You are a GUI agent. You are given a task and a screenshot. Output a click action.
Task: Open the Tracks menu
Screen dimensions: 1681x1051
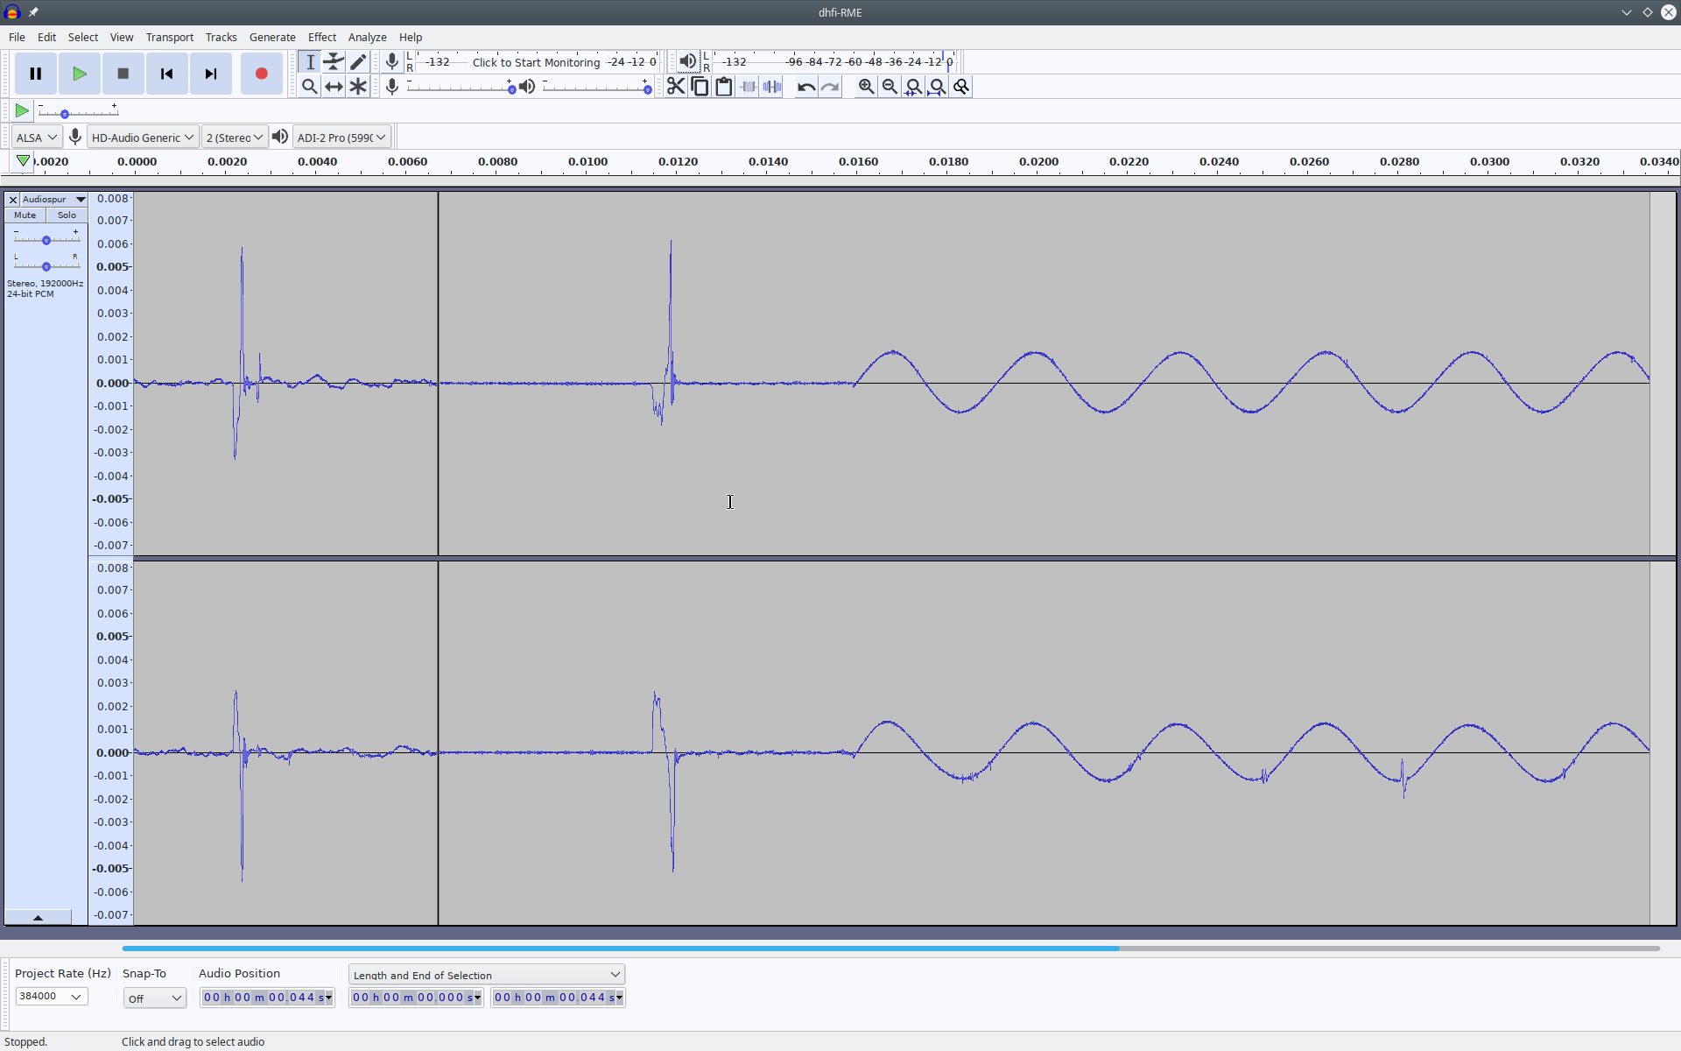point(222,37)
